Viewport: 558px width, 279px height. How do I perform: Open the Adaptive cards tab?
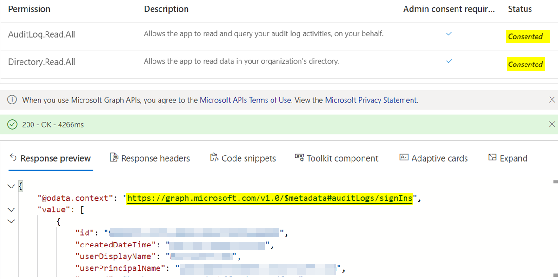pos(434,158)
